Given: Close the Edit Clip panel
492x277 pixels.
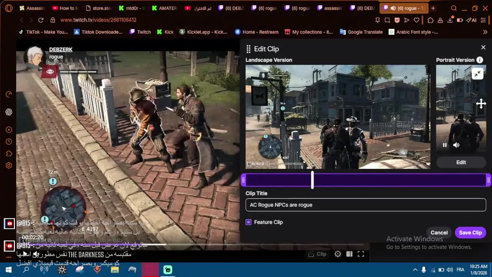Looking at the screenshot, I should (x=483, y=47).
